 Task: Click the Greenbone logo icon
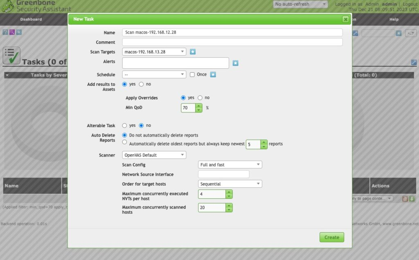(x=7, y=6)
